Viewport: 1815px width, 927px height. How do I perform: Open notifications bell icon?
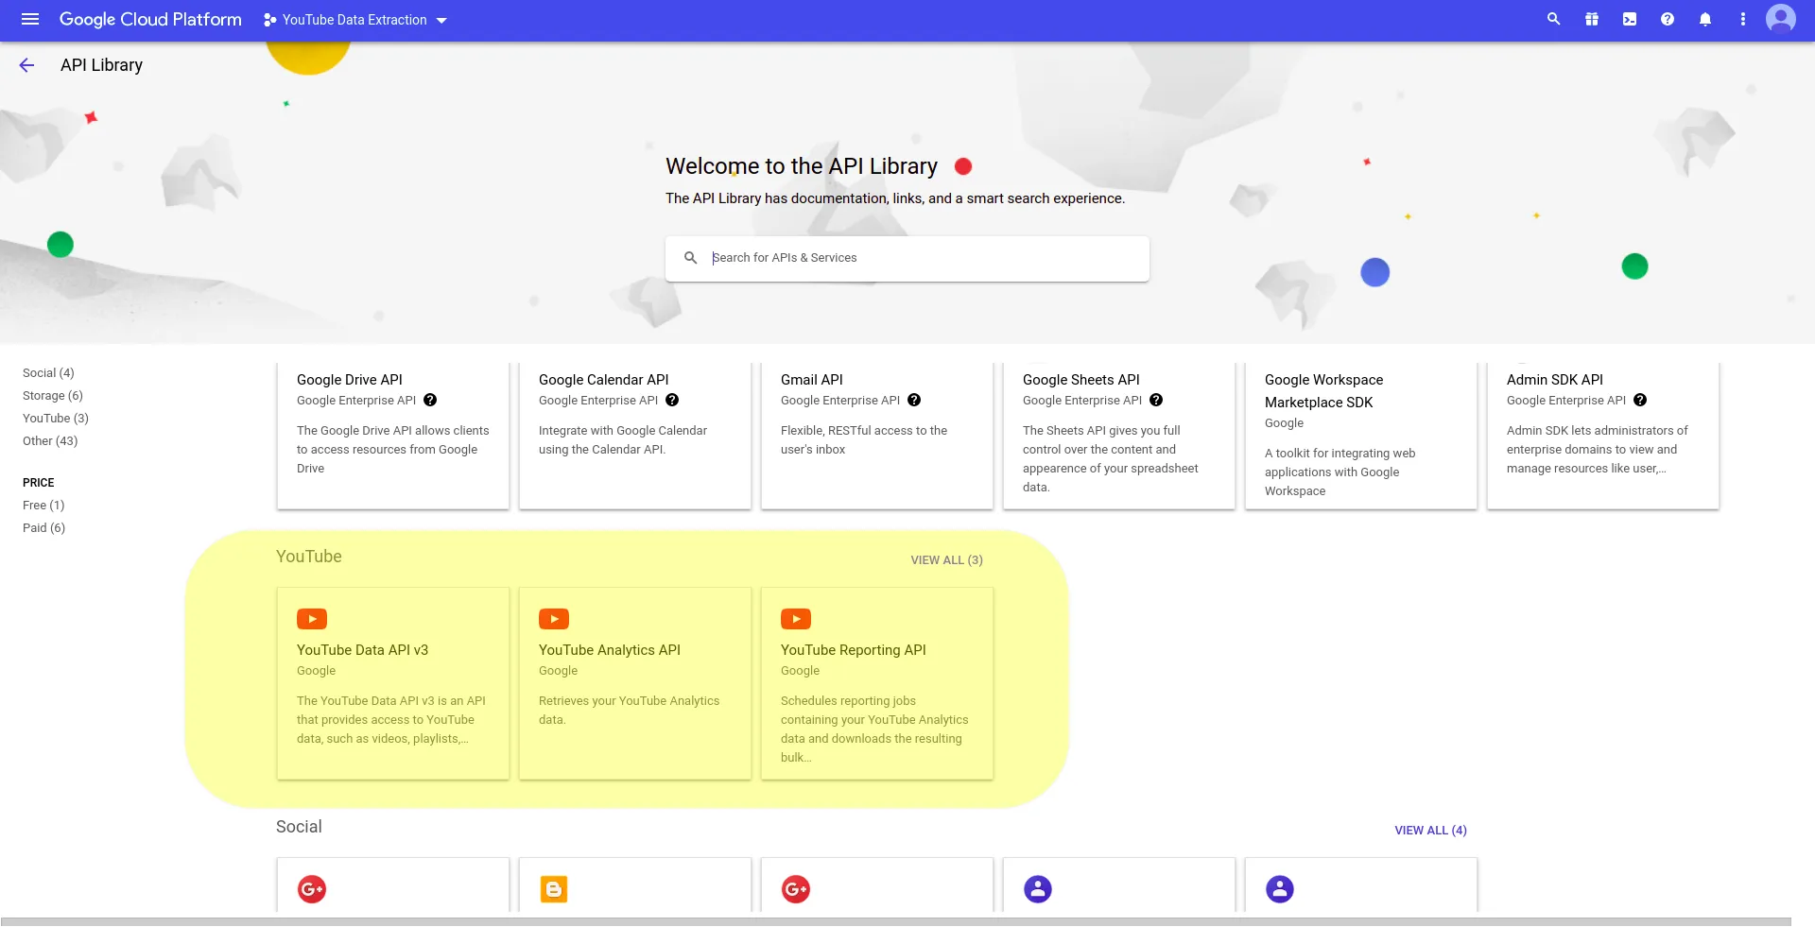coord(1705,19)
